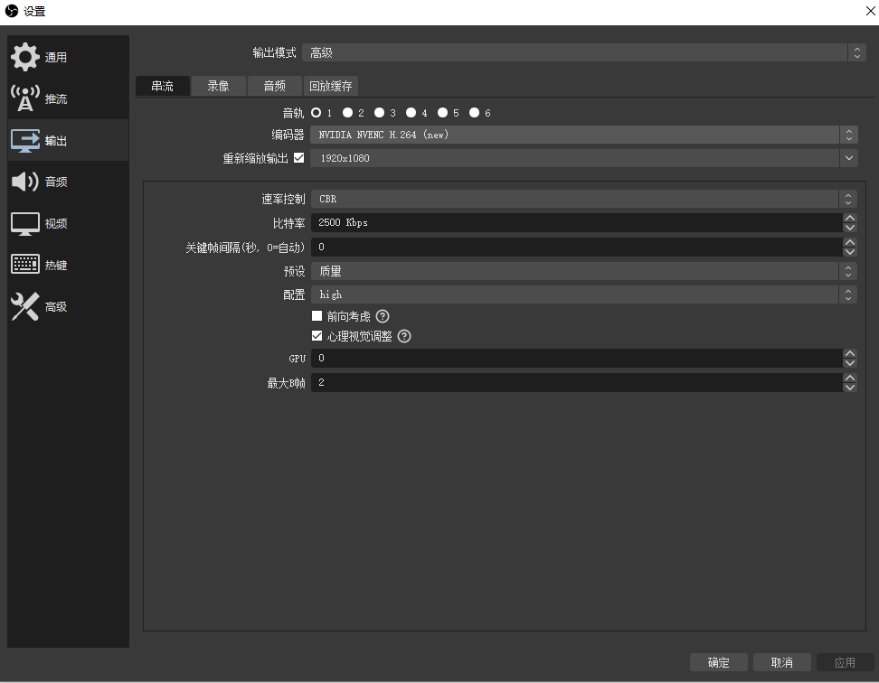Uncheck the 重新缩放输出 checkbox

[x=298, y=158]
